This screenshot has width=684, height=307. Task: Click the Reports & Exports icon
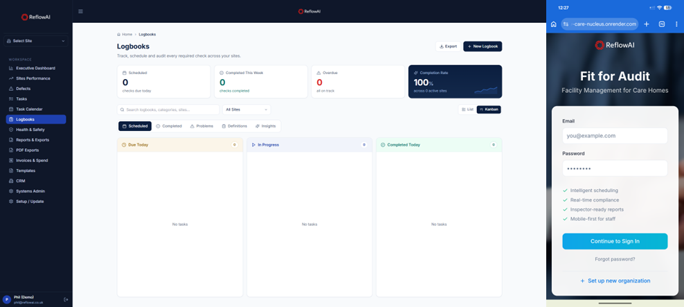point(11,140)
